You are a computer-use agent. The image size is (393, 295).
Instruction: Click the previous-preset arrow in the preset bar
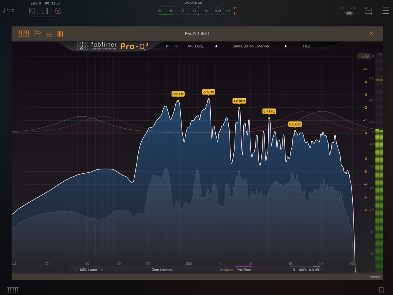tap(216, 46)
